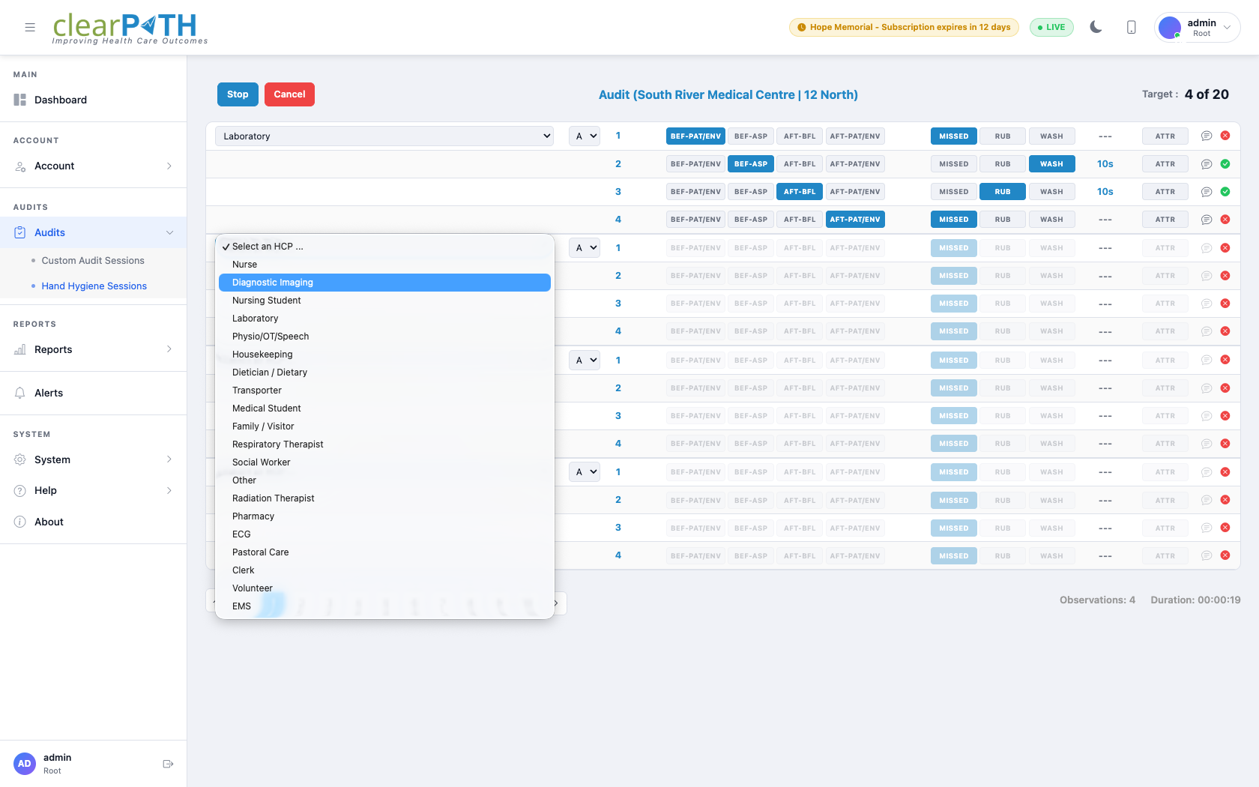
Task: Delete observation 1 with the red X icon
Action: [1226, 136]
